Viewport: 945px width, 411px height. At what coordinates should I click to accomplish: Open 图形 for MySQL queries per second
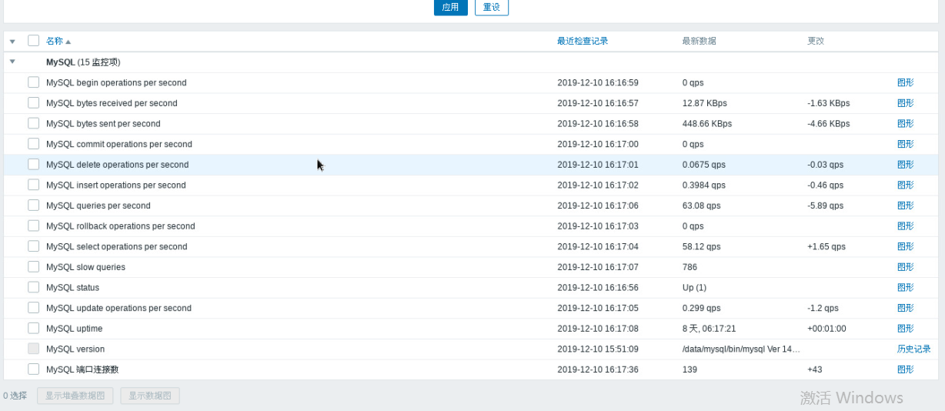tap(905, 205)
